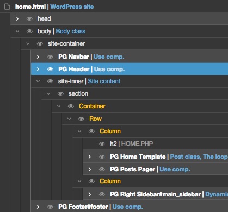This screenshot has width=228, height=212.
Task: Open the WordPress site action link
Action: coord(72,7)
